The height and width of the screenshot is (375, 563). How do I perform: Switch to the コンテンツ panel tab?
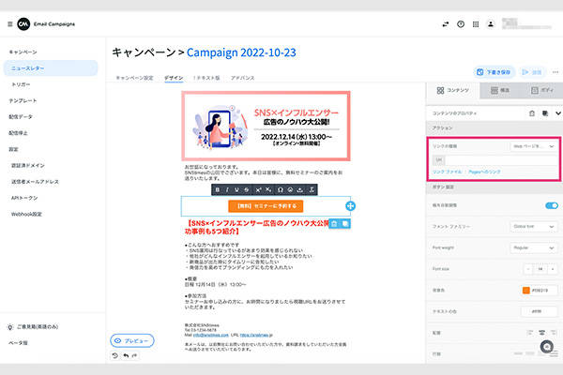[x=454, y=90]
